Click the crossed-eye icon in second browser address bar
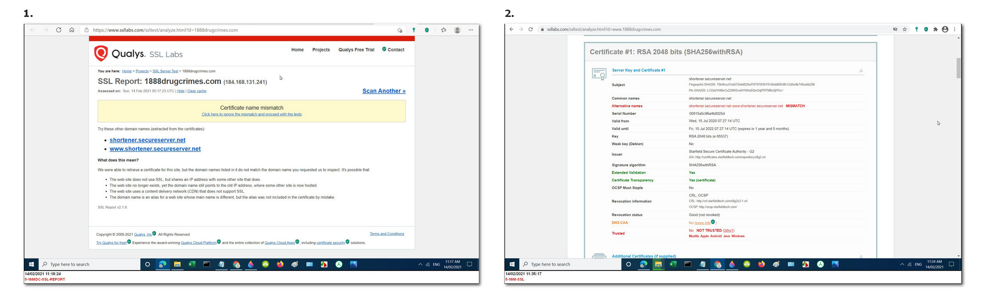 [895, 29]
